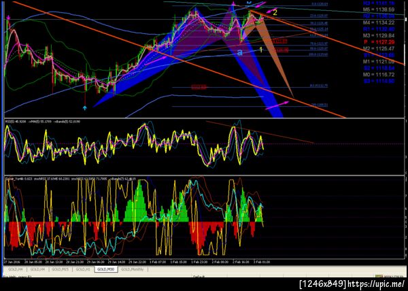Click the M0 = 1116.72 level label
This screenshot has width=408, height=291.
pyautogui.click(x=379, y=75)
